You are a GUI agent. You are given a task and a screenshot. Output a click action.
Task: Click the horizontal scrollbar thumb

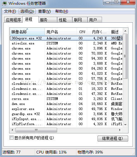pos(36,130)
